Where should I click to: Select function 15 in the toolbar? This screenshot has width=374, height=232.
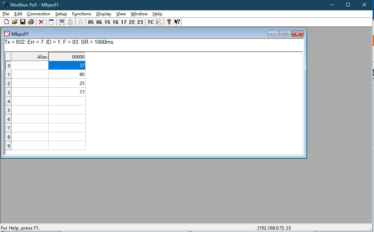107,22
